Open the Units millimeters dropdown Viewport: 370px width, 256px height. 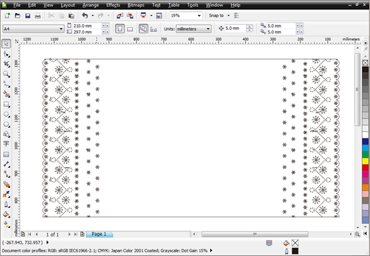point(208,29)
